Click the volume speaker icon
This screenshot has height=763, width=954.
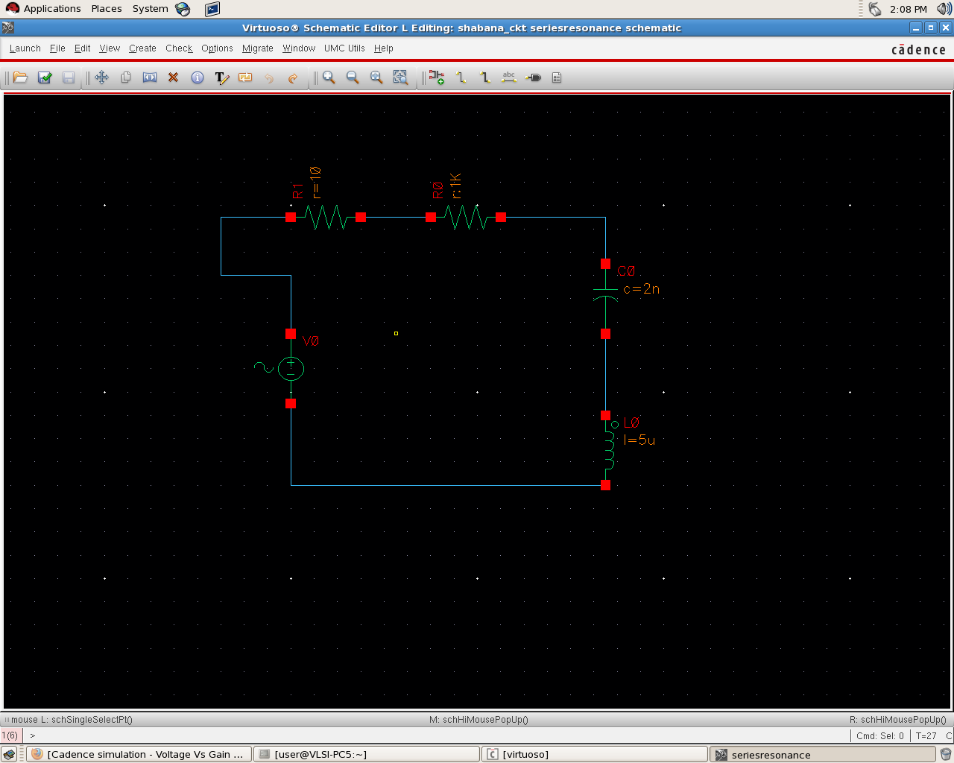click(944, 9)
